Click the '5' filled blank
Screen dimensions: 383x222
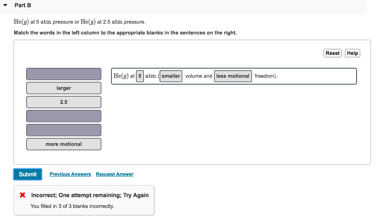coord(140,76)
